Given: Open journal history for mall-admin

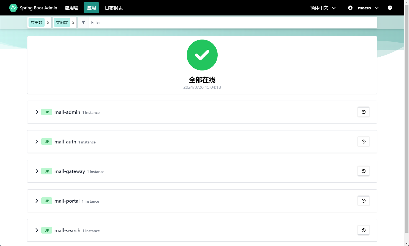Looking at the screenshot, I should (x=364, y=112).
